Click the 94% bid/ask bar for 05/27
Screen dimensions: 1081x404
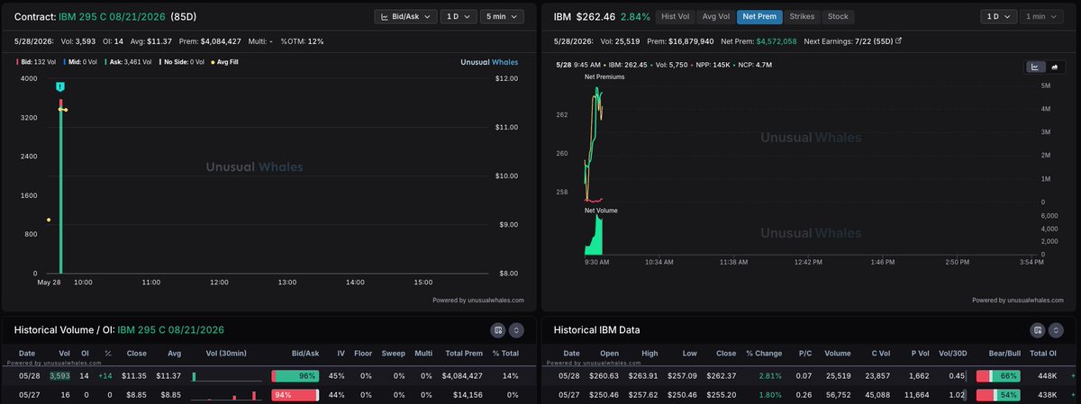click(295, 395)
